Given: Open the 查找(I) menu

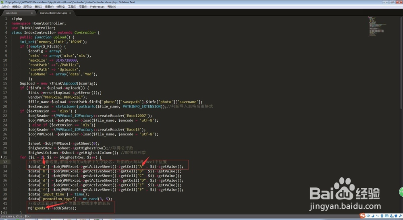Looking at the screenshot, I should 38,7.
